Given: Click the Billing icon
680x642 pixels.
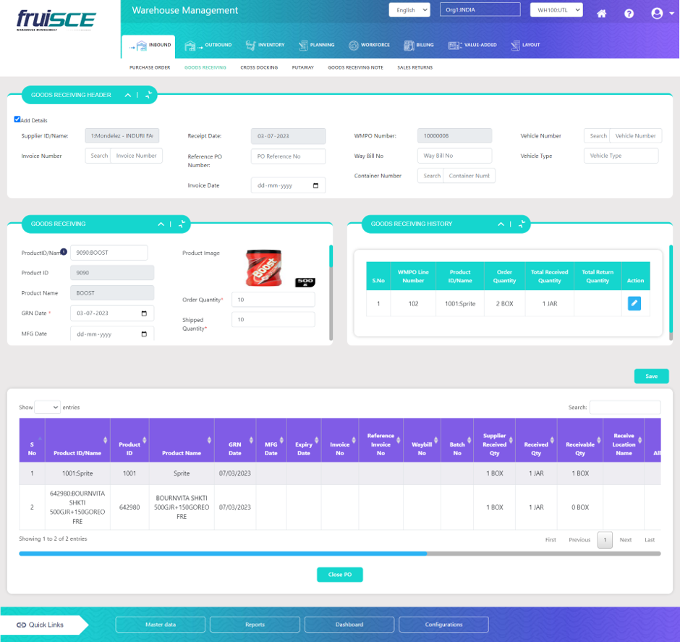Looking at the screenshot, I should 409,45.
